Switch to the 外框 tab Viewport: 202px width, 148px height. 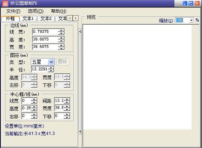10,19
